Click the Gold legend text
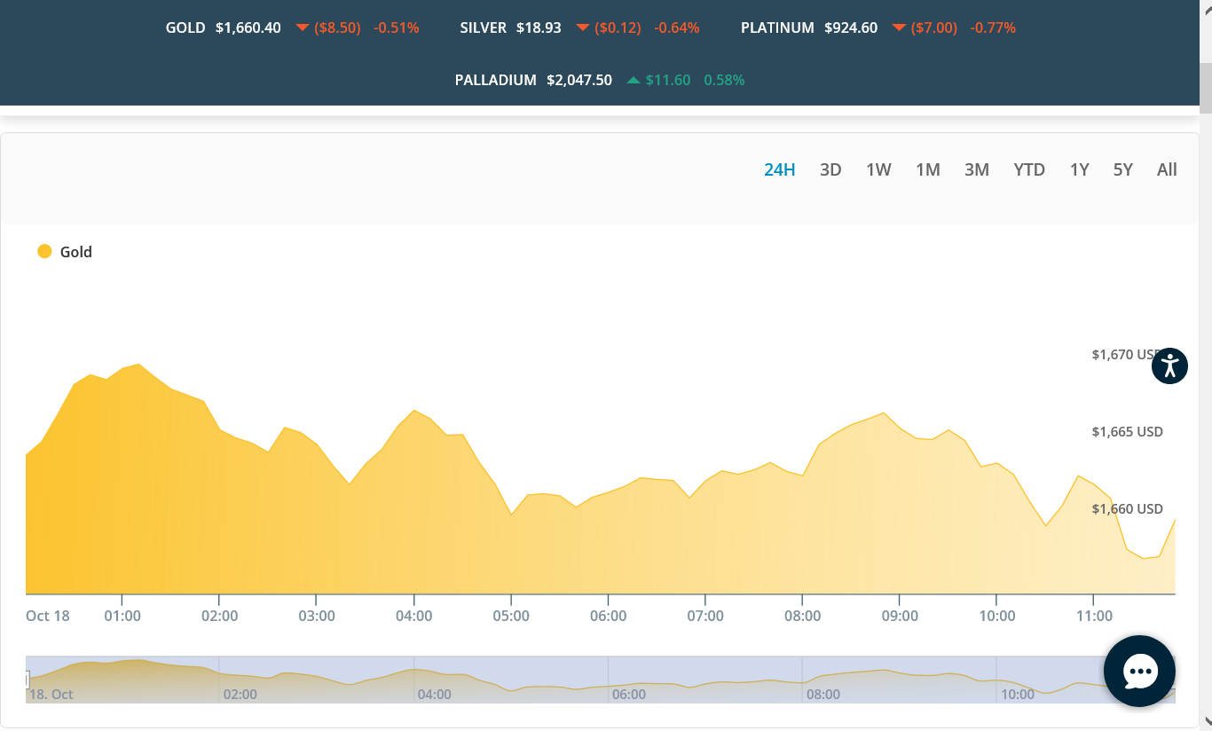 (76, 252)
